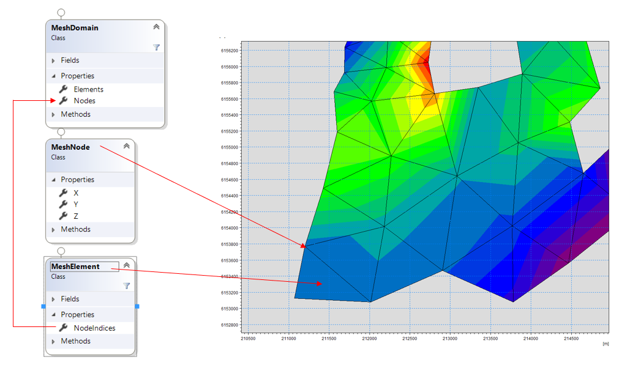
Task: Click the right resize handle of MeshElement
Action: click(137, 306)
